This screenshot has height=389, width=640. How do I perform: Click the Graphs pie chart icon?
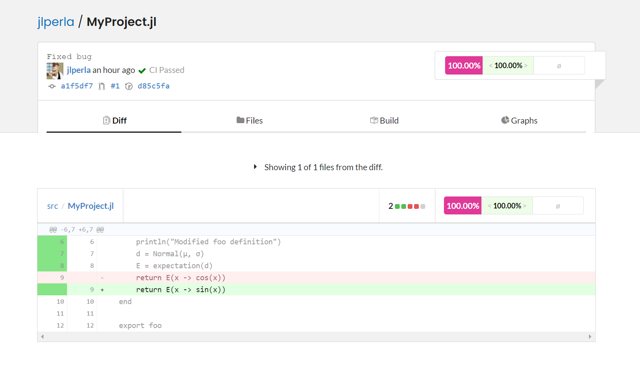(x=505, y=120)
